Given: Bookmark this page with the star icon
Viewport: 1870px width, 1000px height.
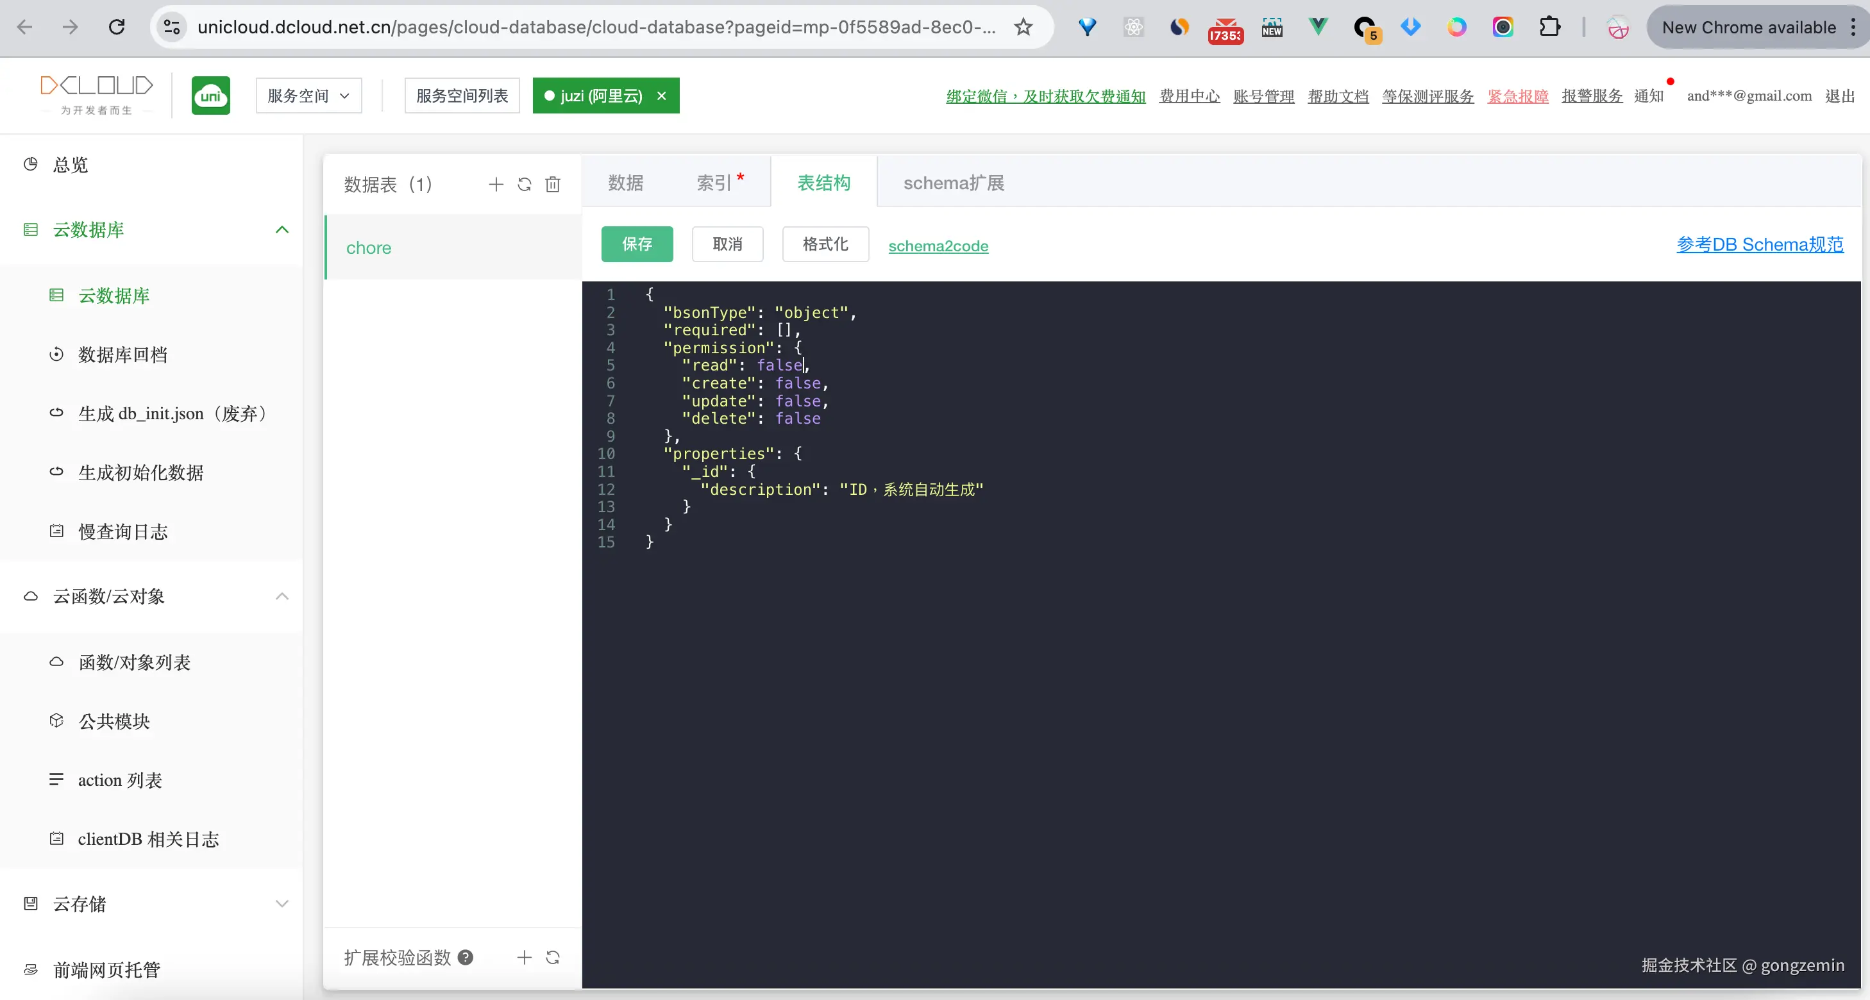Looking at the screenshot, I should coord(1023,28).
